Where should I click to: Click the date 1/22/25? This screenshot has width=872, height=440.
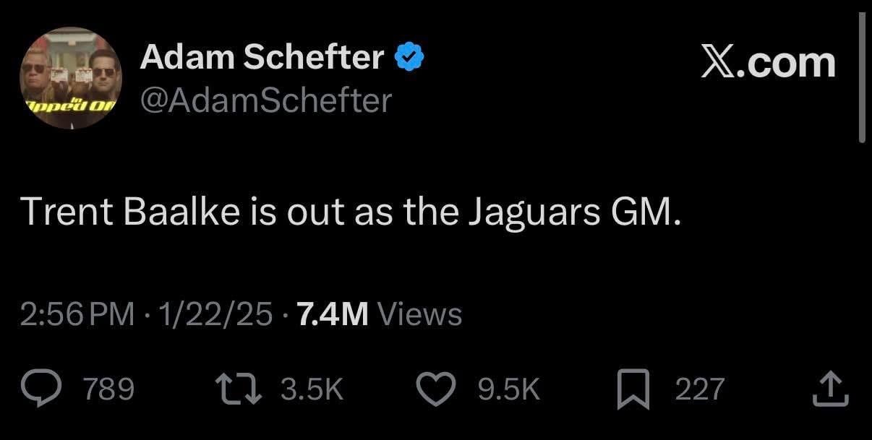216,314
